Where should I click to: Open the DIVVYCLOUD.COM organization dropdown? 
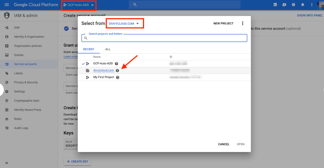click(124, 24)
